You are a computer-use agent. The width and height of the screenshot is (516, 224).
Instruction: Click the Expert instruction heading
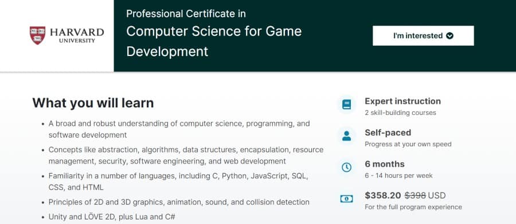pyautogui.click(x=403, y=101)
